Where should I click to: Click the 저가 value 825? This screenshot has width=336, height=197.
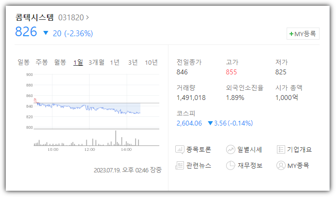(281, 72)
